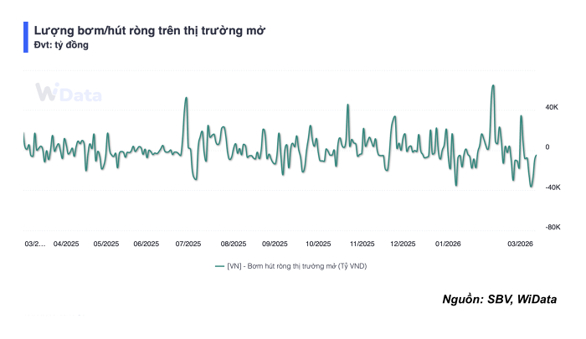Viewport: 586px width, 339px height.
Task: Click the truncated 03/2... x-axis label
Action: pos(33,244)
